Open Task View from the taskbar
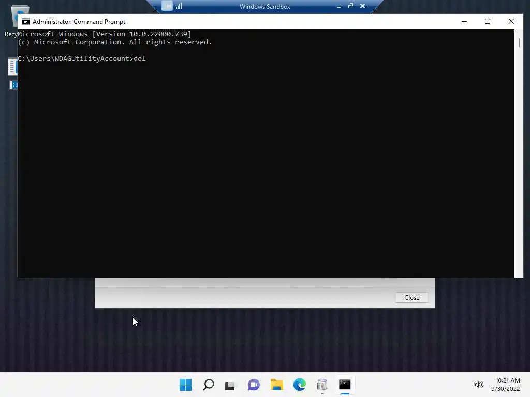This screenshot has width=530, height=397. point(230,385)
